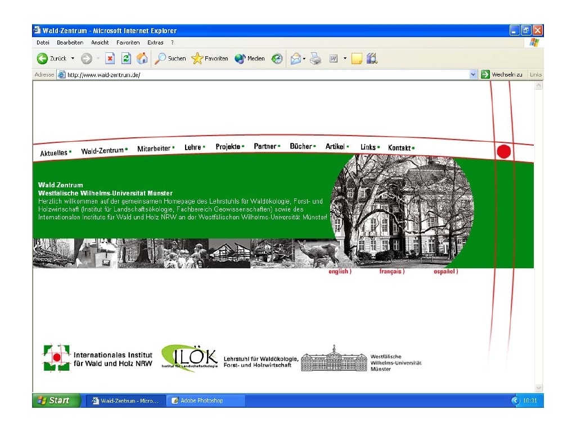This screenshot has height=432, width=576.
Task: Go to the browser home page
Action: point(142,58)
